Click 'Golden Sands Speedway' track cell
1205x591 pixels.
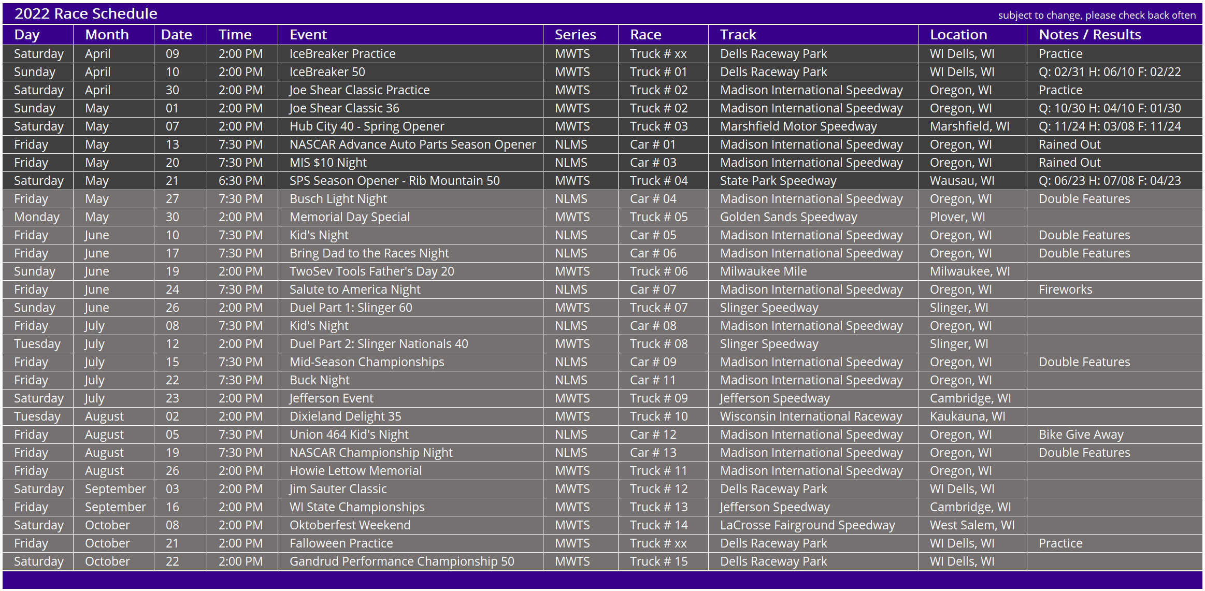click(788, 217)
